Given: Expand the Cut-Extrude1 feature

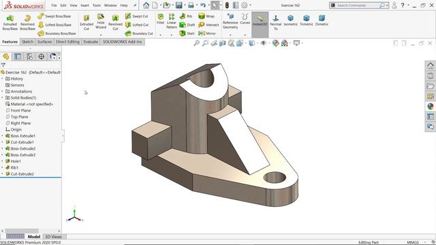Looking at the screenshot, I should pos(3,142).
